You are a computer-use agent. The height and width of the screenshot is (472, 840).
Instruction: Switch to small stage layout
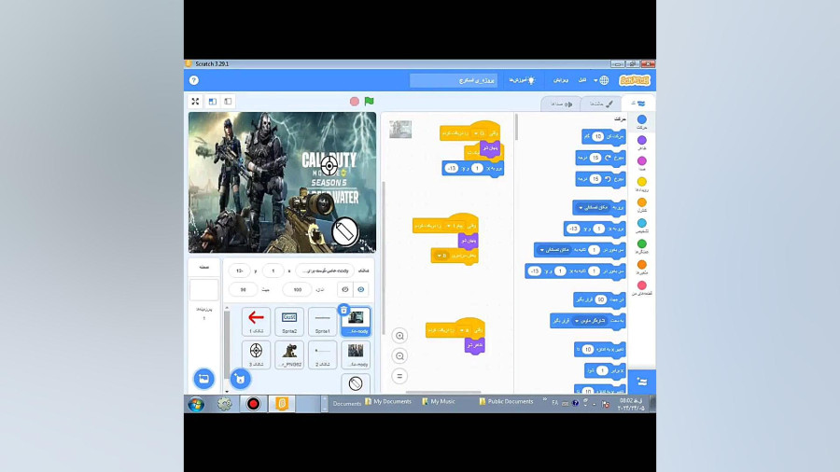tap(229, 101)
